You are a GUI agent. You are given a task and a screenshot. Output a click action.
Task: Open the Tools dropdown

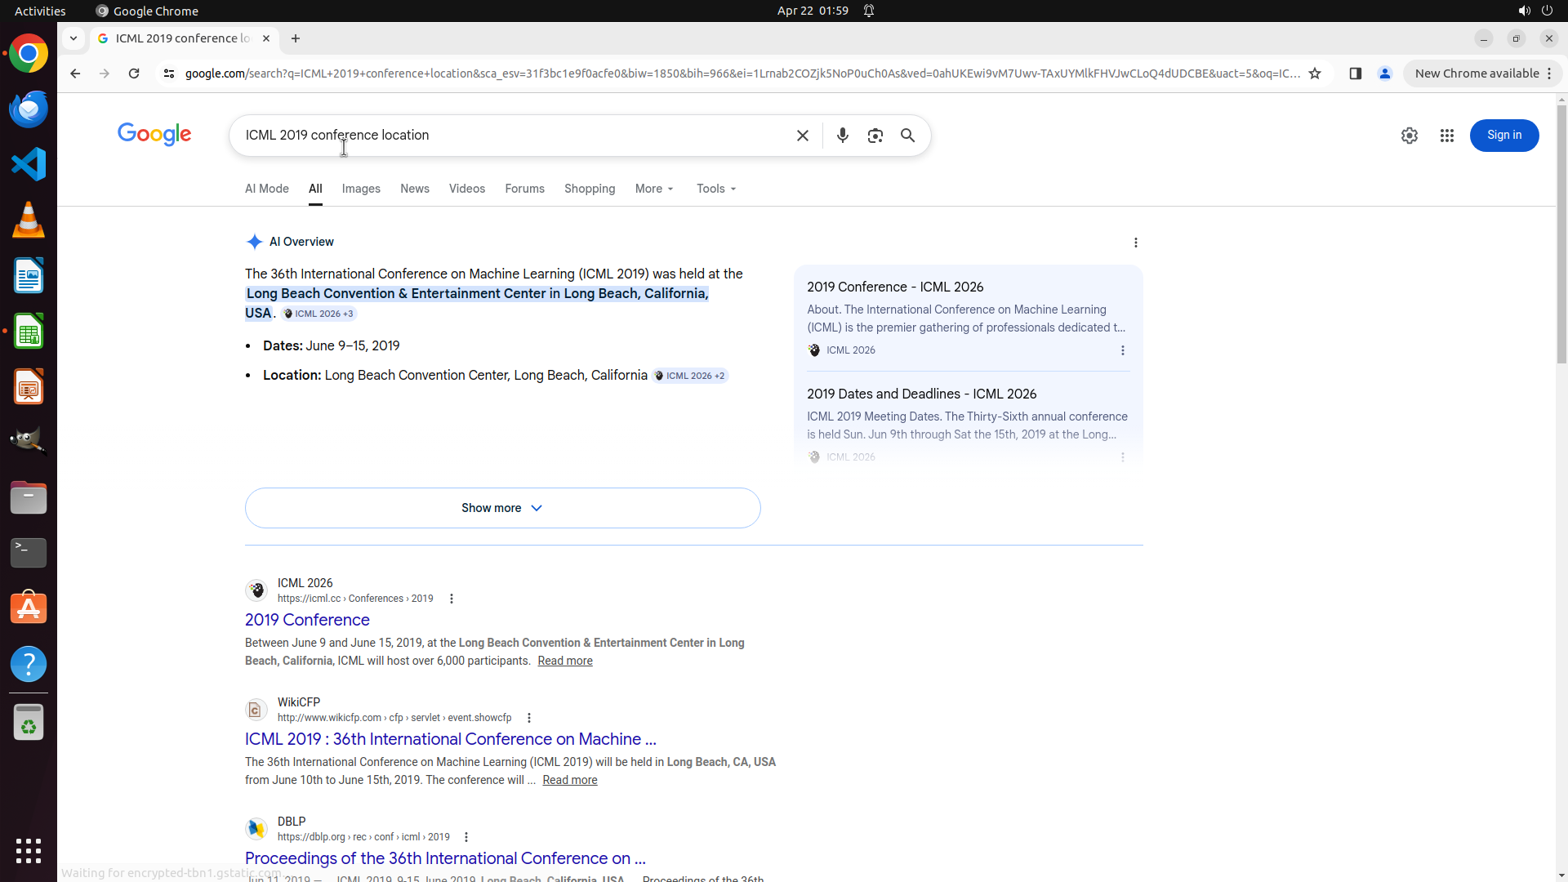(716, 189)
